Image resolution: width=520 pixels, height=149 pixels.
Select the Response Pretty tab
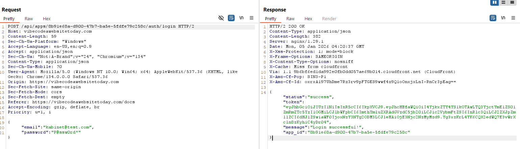tap(270, 19)
